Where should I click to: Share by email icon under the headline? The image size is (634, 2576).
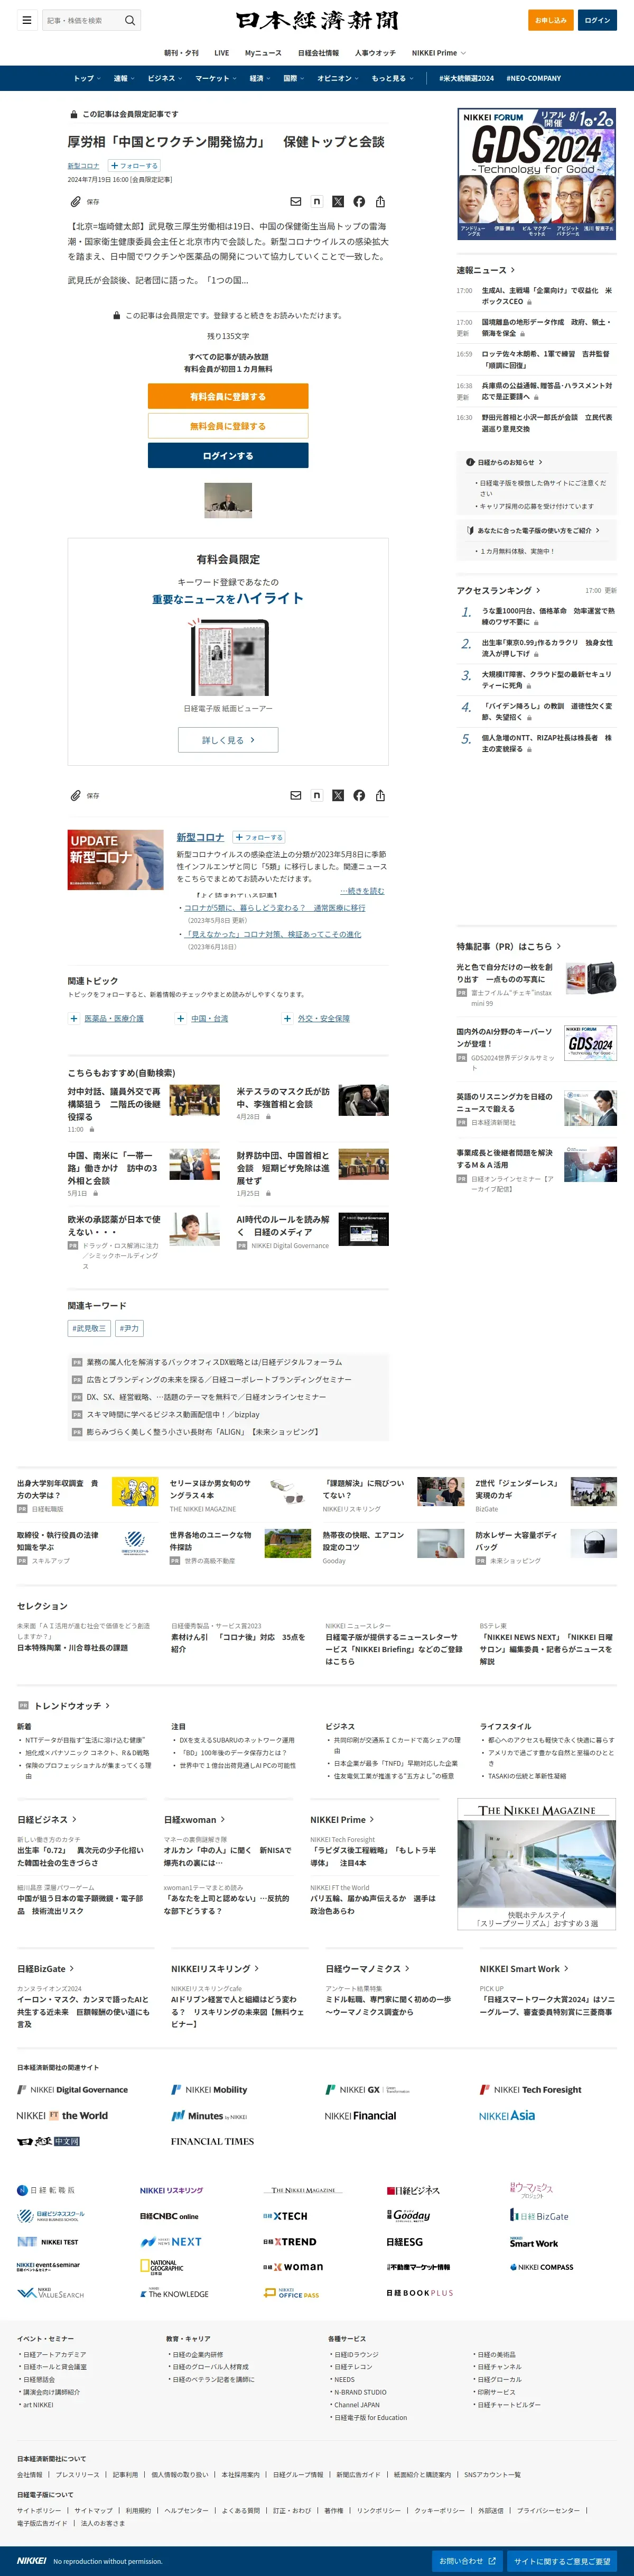pos(295,201)
